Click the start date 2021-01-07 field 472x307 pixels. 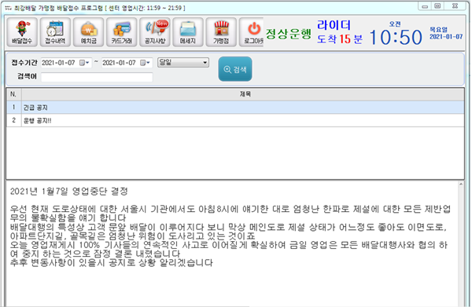pyautogui.click(x=66, y=63)
